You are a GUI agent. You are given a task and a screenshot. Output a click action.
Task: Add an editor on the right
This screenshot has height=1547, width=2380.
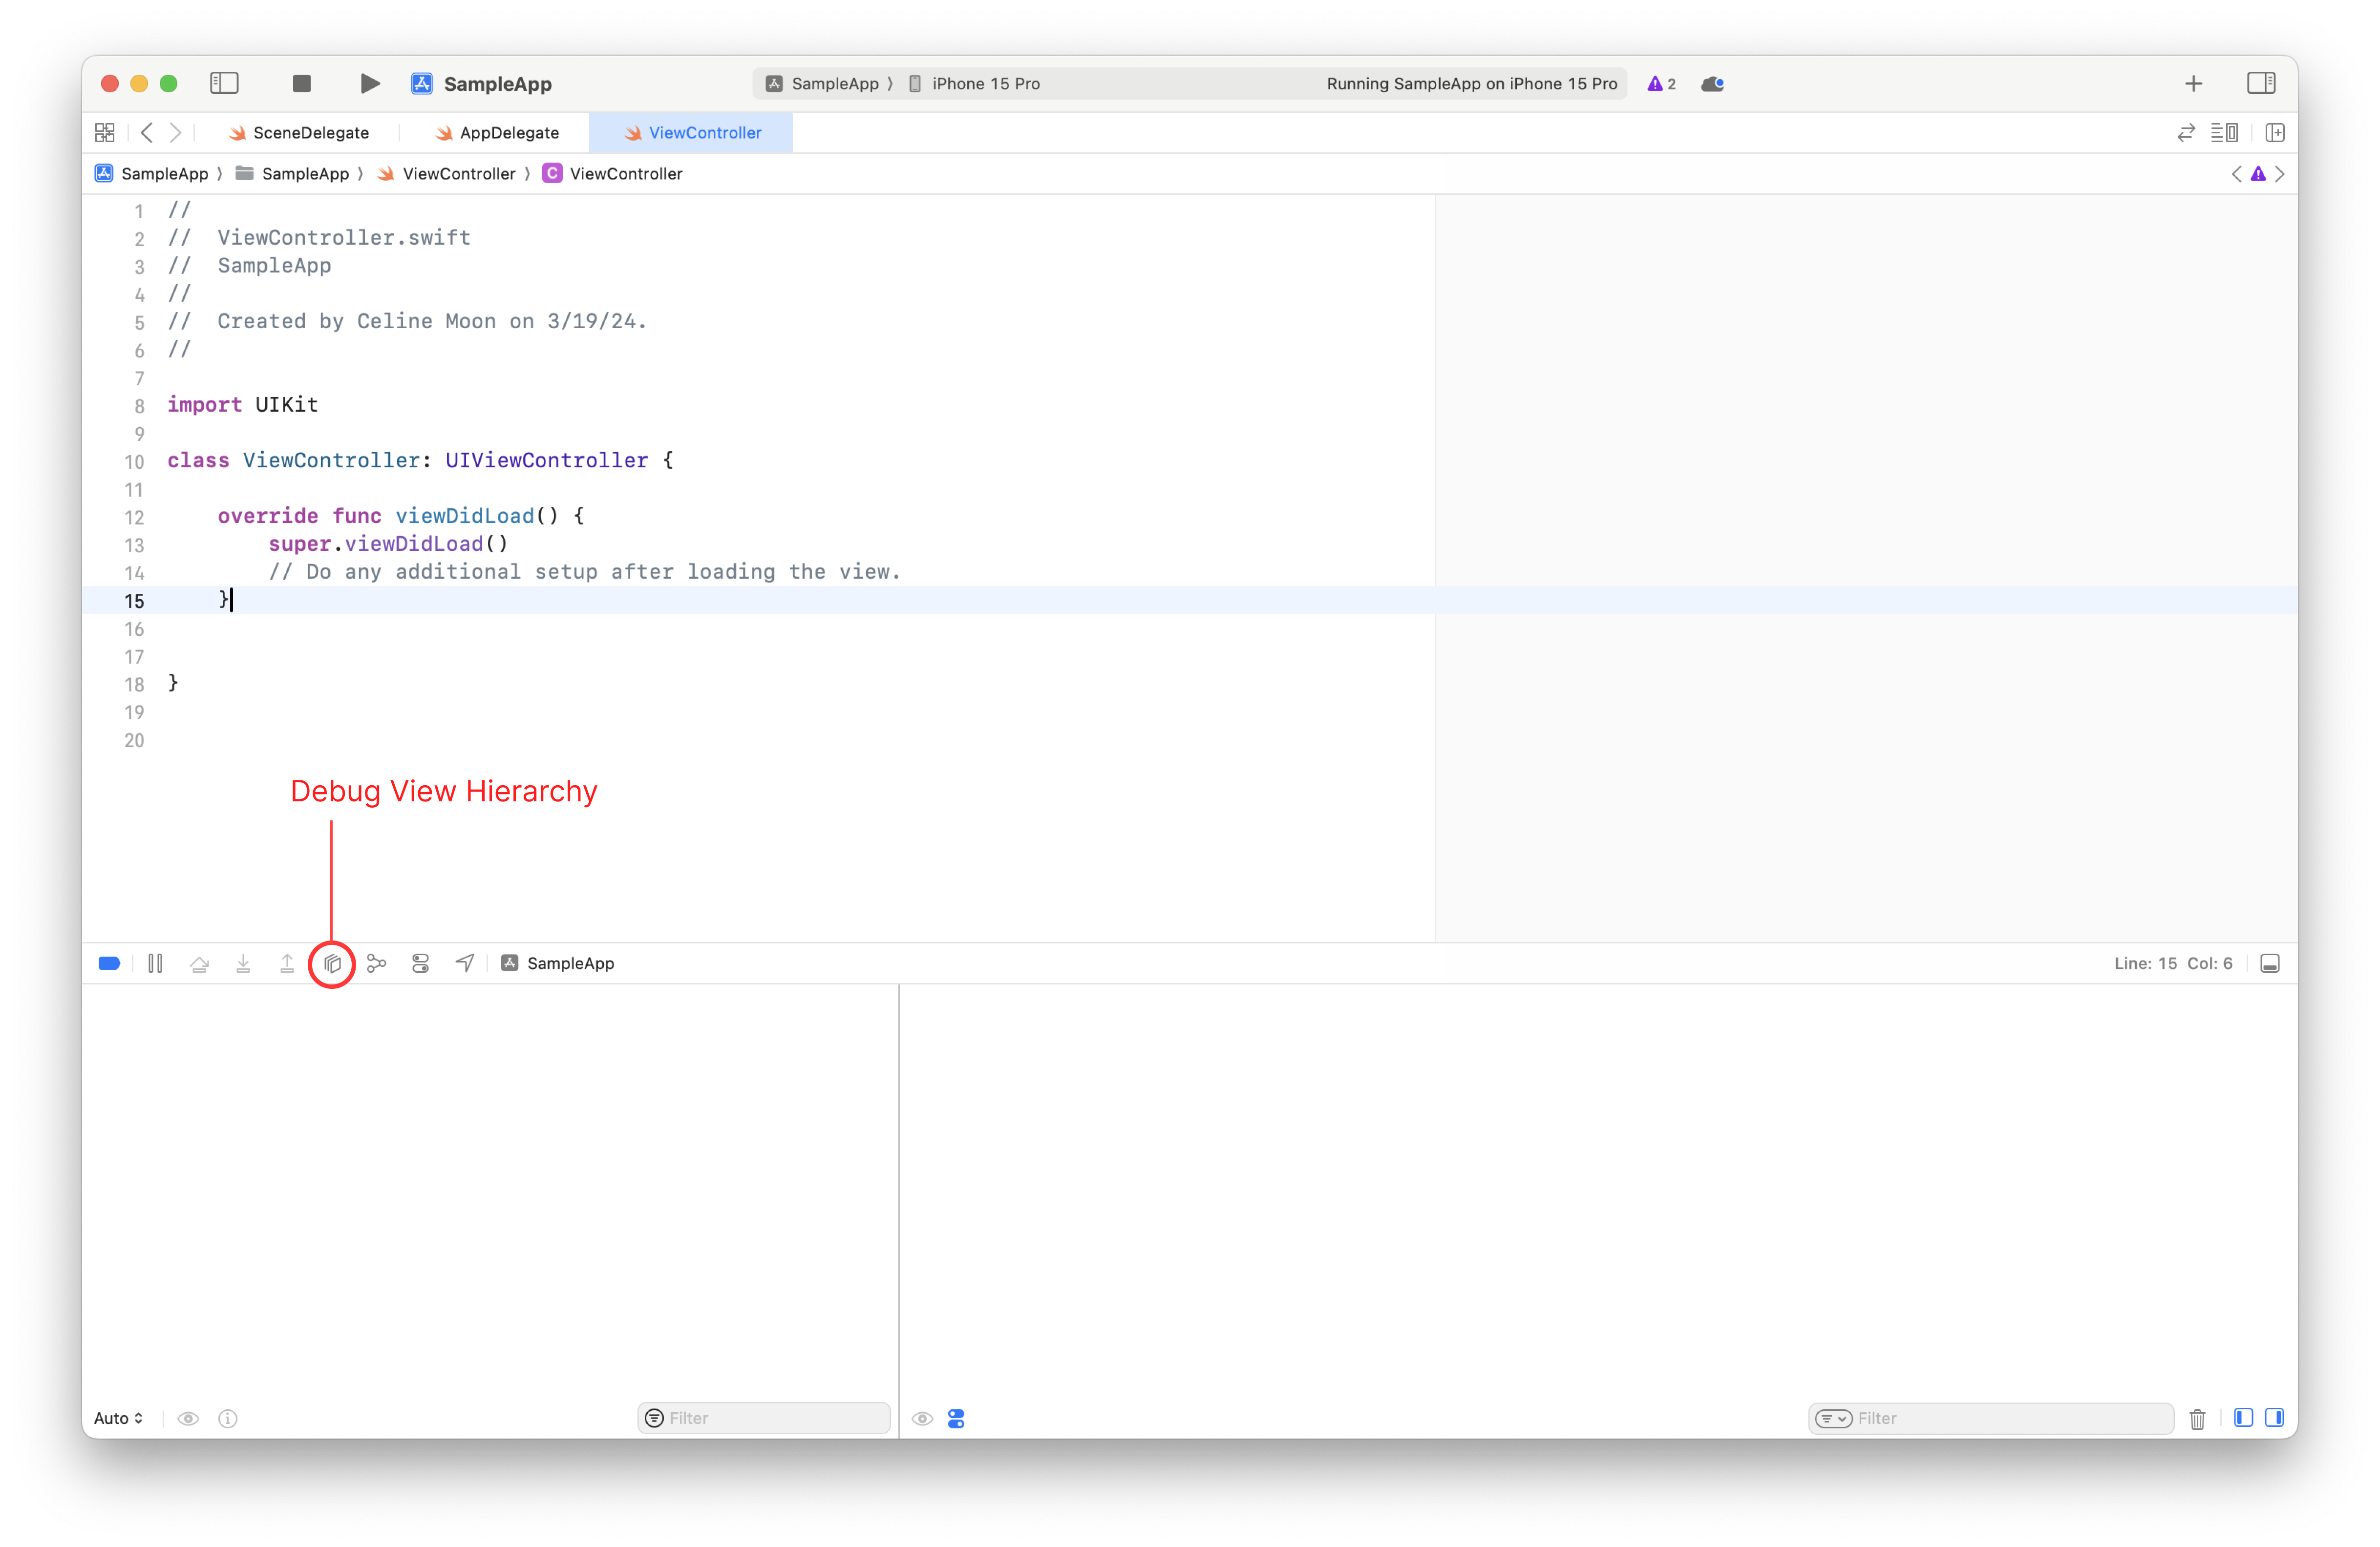coord(2275,132)
